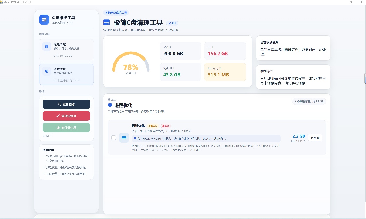Click the 2.2 GB reclaimable memory value
Image resolution: width=366 pixels, height=219 pixels.
click(x=299, y=136)
